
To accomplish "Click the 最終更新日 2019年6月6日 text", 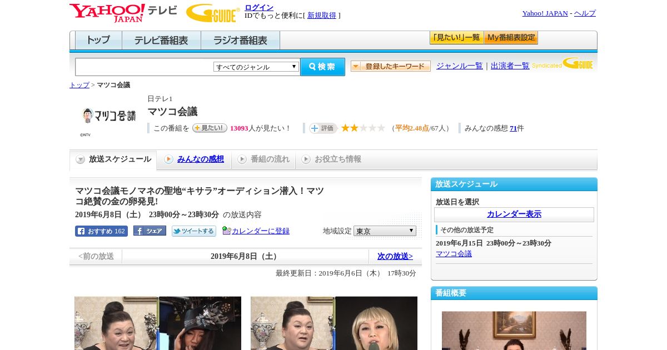I will [346, 273].
